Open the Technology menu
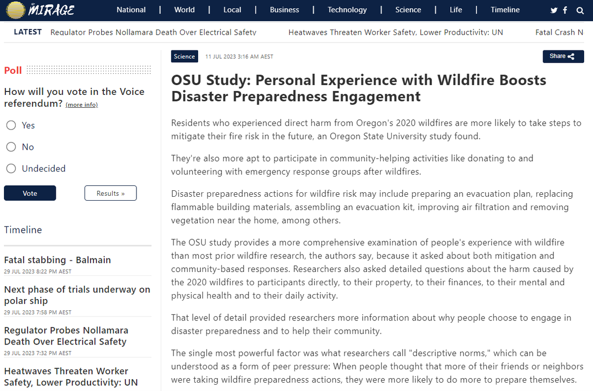Viewport: 593px width, 391px height. pyautogui.click(x=347, y=10)
